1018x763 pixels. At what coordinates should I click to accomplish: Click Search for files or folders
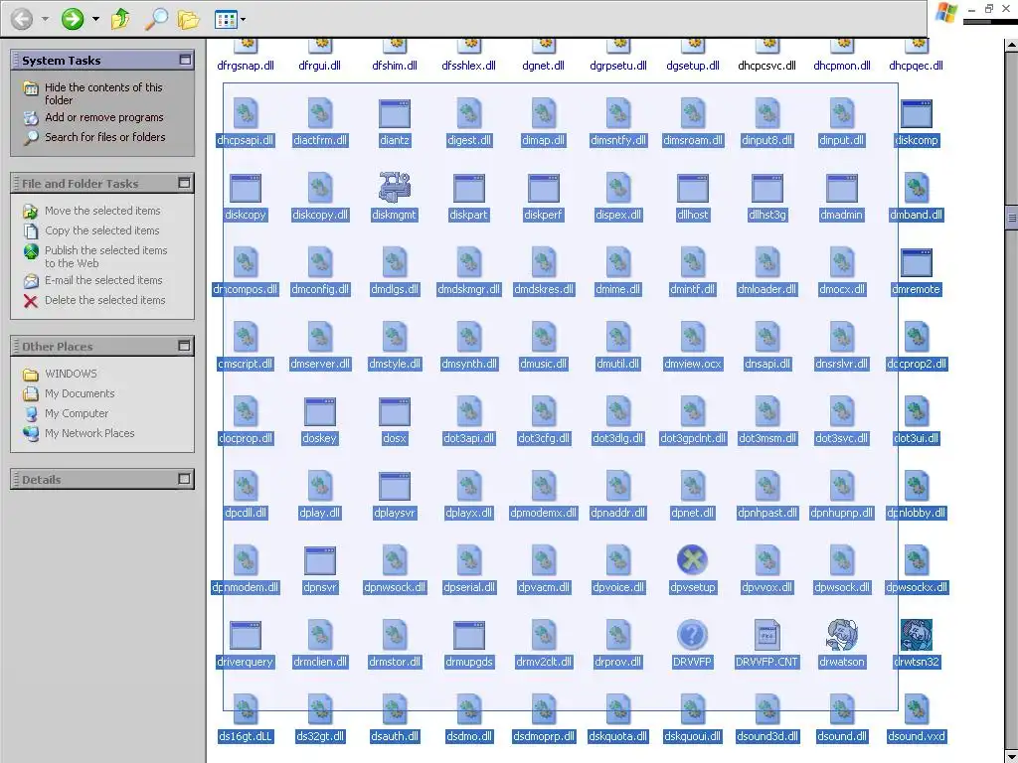[104, 137]
